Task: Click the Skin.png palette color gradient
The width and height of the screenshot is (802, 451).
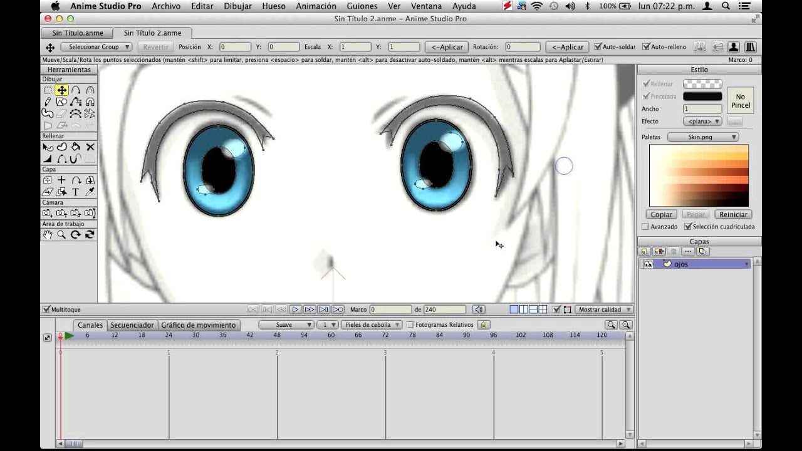Action: (x=699, y=175)
